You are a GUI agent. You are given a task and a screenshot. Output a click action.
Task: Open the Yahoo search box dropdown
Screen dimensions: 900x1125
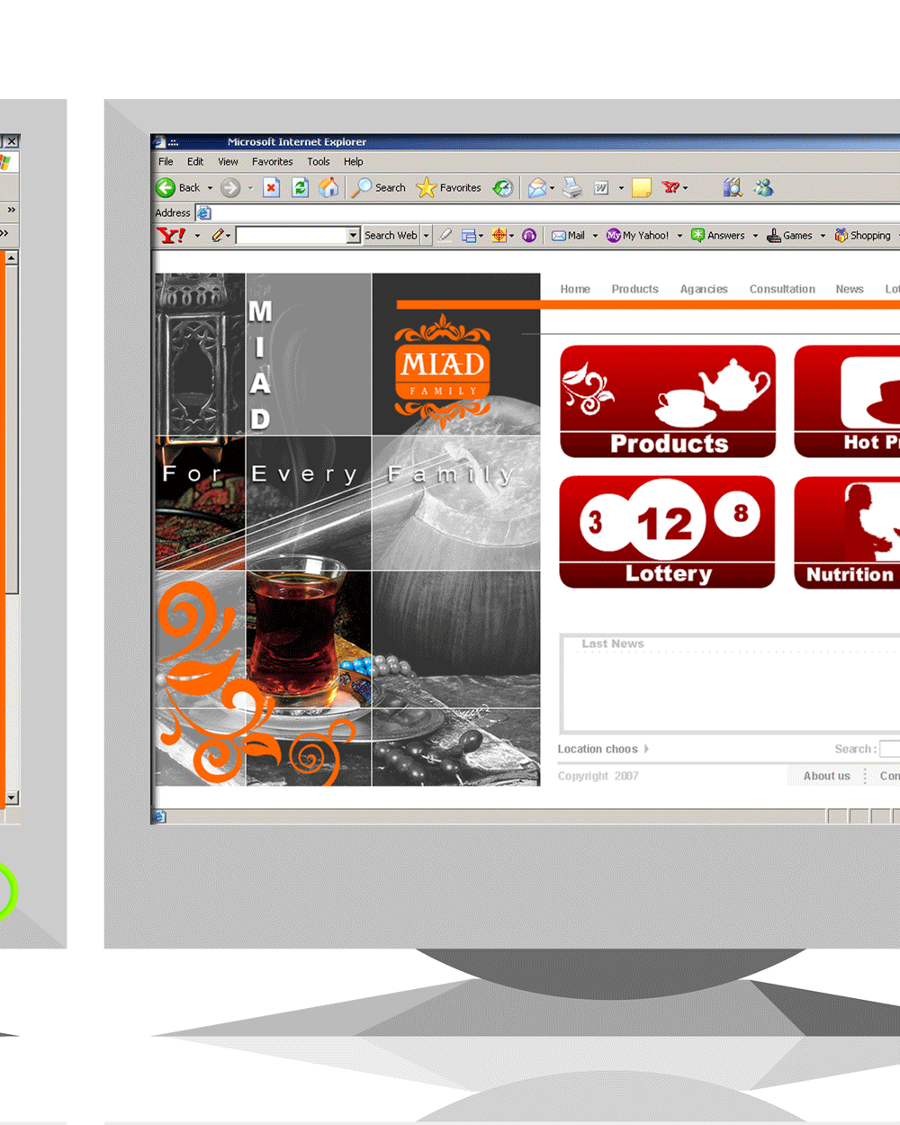tap(353, 236)
